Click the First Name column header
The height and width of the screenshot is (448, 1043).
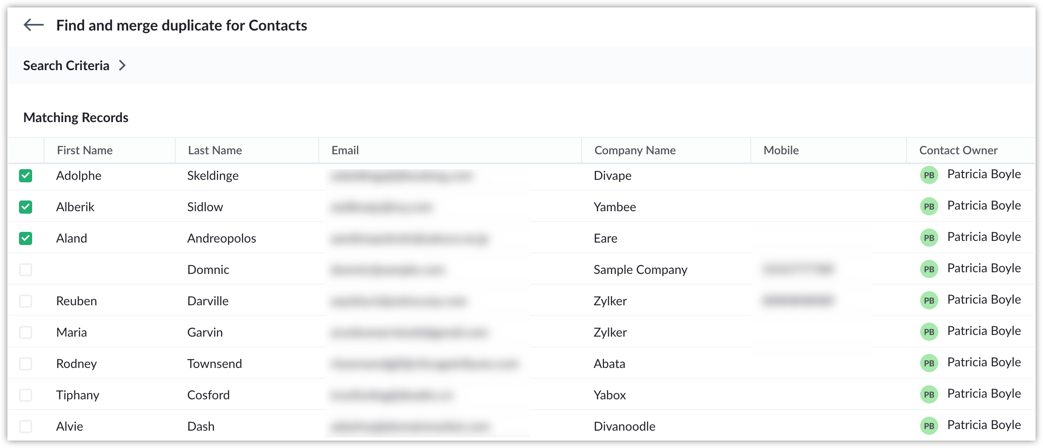coord(85,150)
